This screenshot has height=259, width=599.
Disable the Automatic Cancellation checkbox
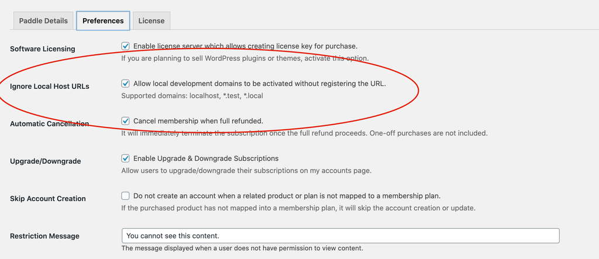pyautogui.click(x=125, y=121)
